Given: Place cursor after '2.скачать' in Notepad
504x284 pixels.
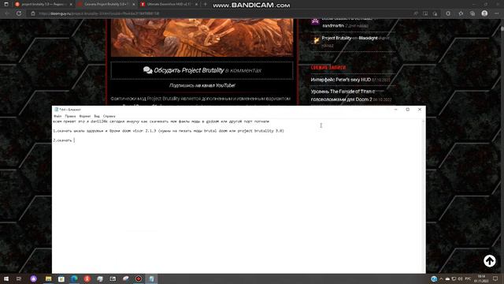Looking at the screenshot, I should click(73, 140).
